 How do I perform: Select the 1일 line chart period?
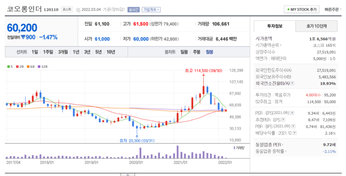(34, 52)
